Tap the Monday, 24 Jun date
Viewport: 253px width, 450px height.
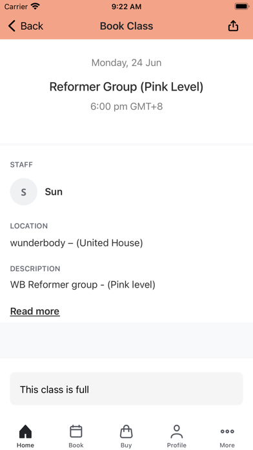pyautogui.click(x=126, y=63)
